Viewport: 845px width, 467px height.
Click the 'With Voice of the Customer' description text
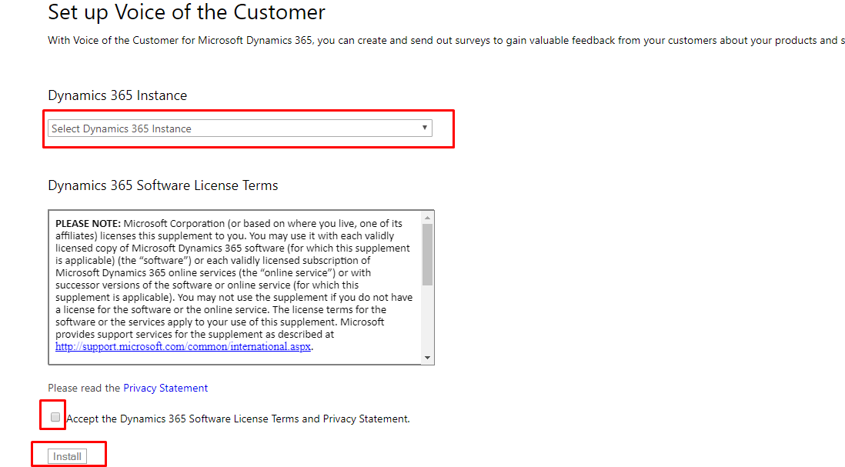point(446,41)
